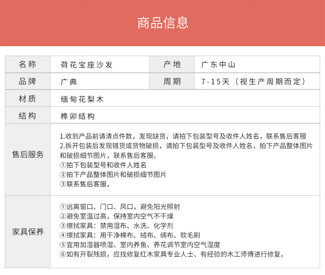Select the 品牌 label cell
Viewport: 325px width, 275px height.
pos(28,82)
